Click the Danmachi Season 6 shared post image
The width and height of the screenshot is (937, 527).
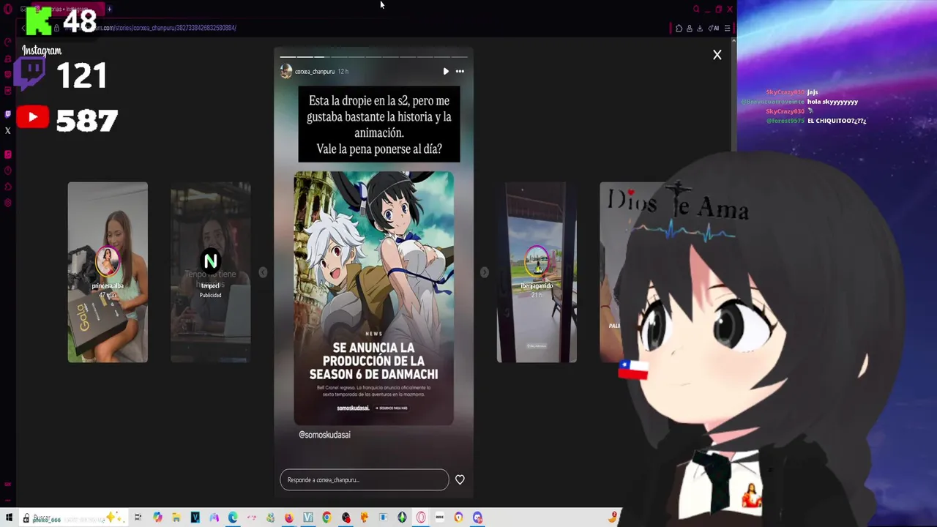pyautogui.click(x=373, y=298)
